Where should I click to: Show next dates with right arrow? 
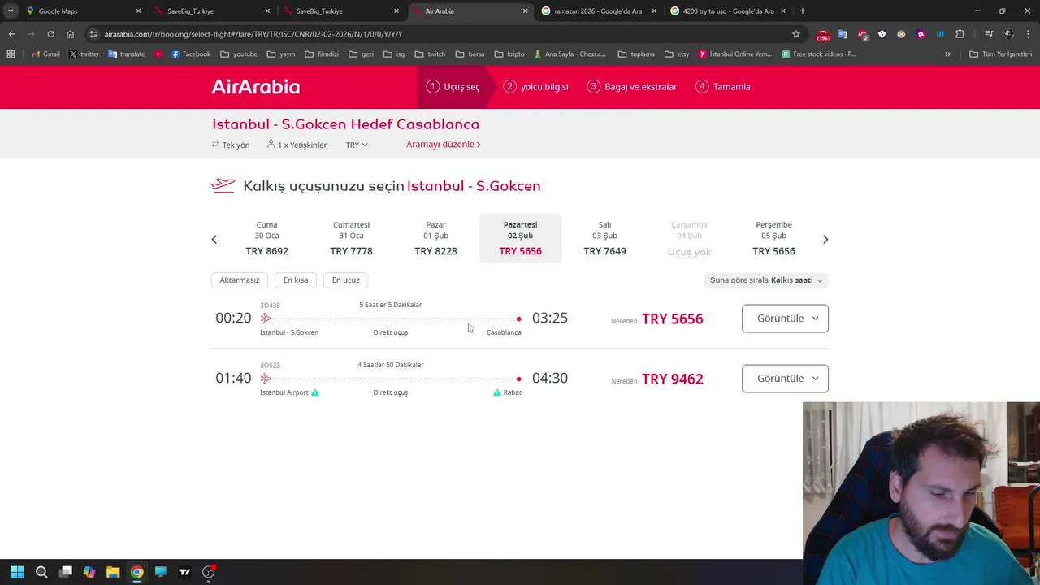tap(825, 239)
